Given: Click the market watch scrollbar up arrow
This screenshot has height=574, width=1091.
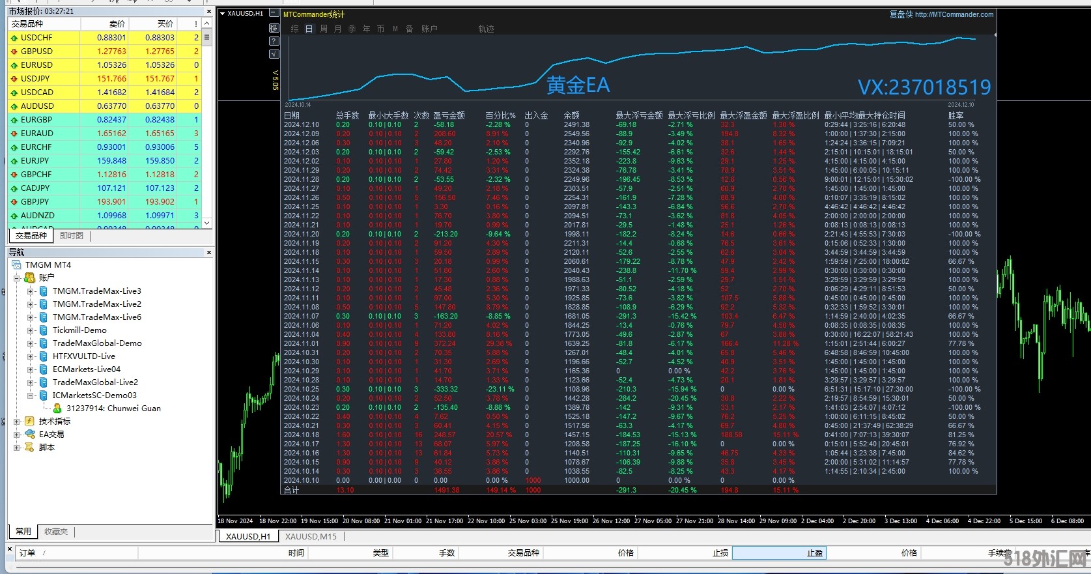Looking at the screenshot, I should click(x=207, y=23).
